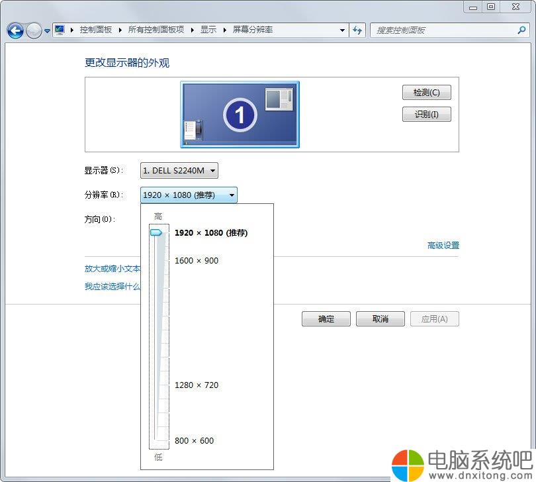Expand arrow after 显示 breadcrumb

pyautogui.click(x=224, y=30)
